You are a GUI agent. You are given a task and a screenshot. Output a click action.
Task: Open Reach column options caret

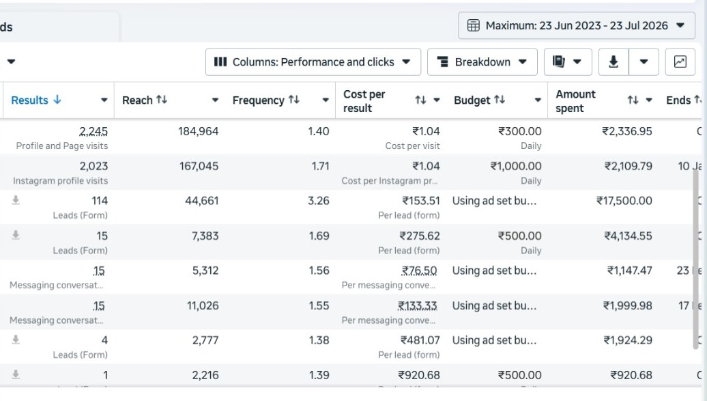tap(215, 100)
